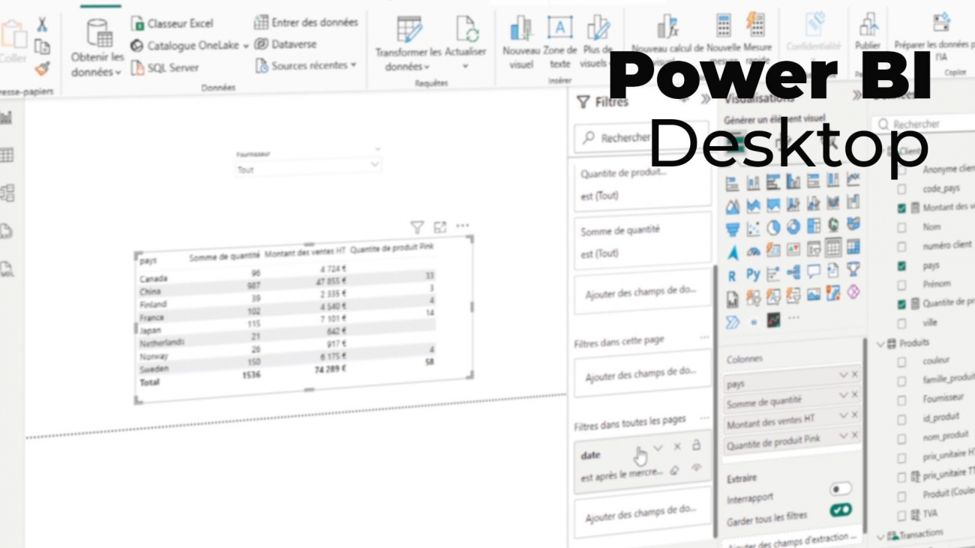Toggle the Interrapport switch
This screenshot has height=548, width=975.
(x=840, y=490)
